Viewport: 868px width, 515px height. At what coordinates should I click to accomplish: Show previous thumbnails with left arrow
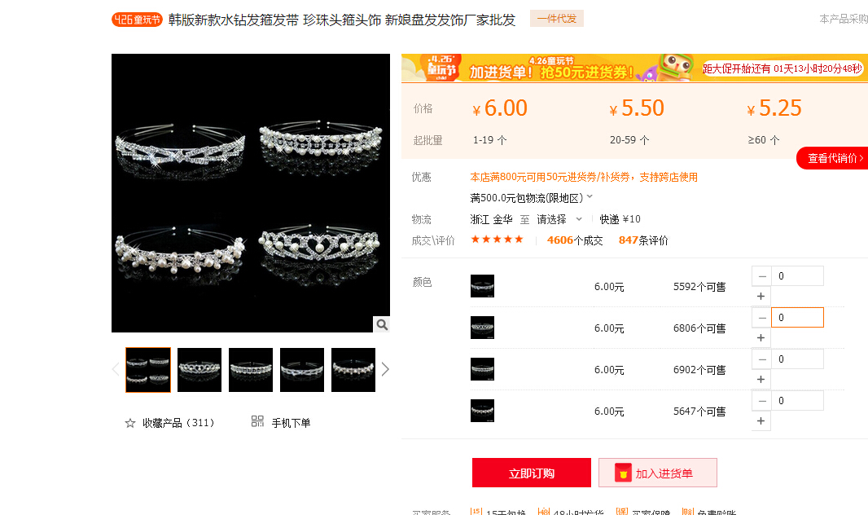pos(116,369)
